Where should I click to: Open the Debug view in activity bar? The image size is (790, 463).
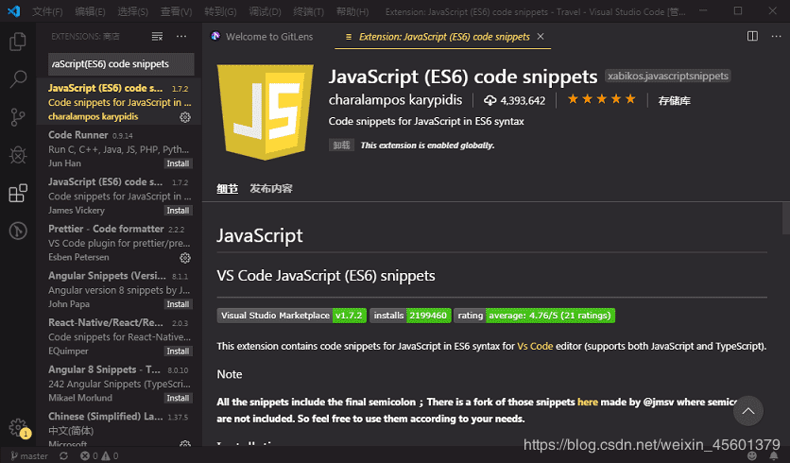tap(17, 155)
